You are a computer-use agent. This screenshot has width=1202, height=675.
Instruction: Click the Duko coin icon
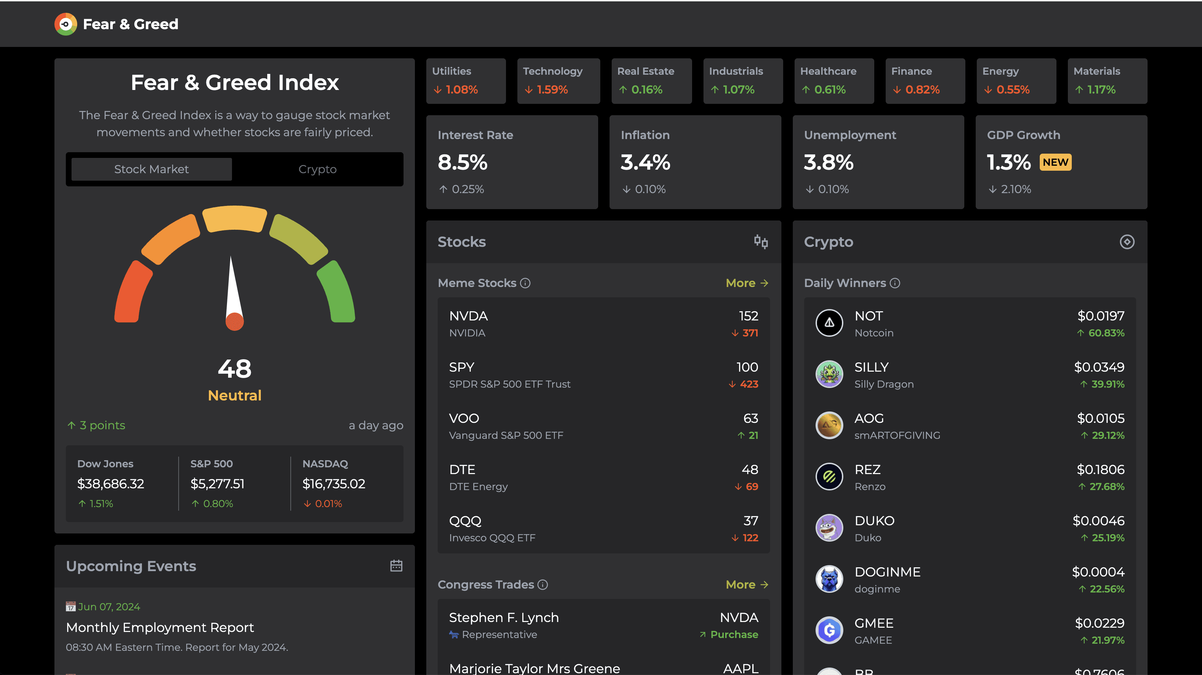tap(829, 528)
